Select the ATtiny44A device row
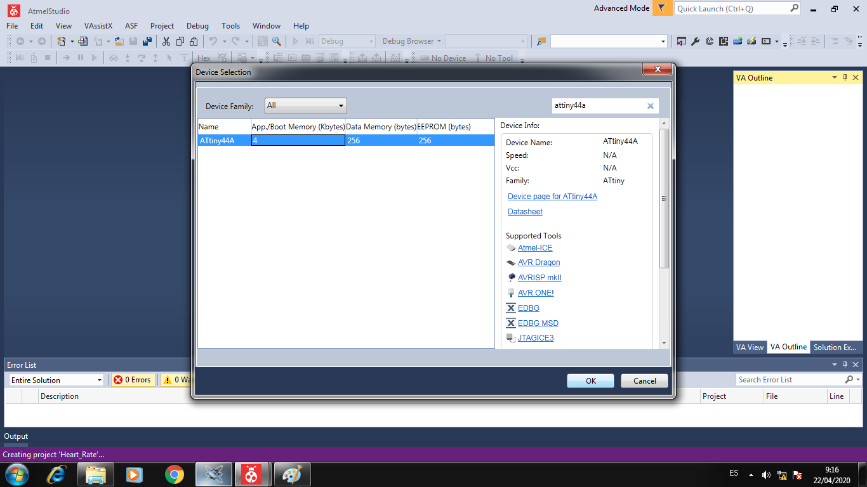The width and height of the screenshot is (867, 487). (x=346, y=141)
